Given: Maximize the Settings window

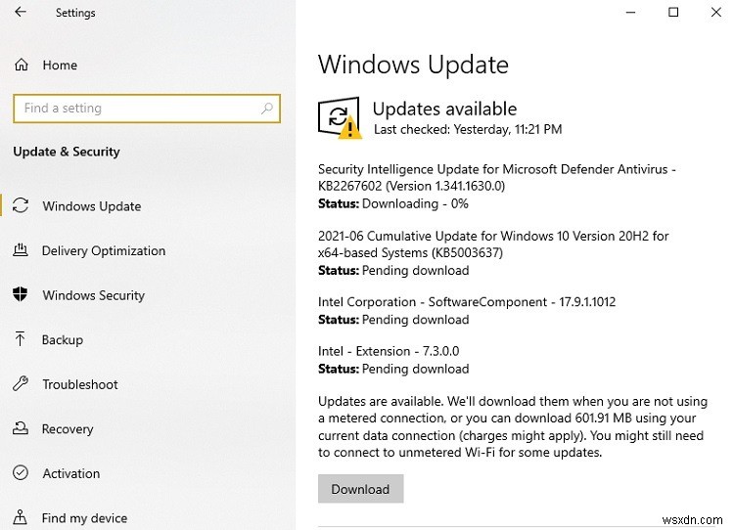Looking at the screenshot, I should (673, 12).
